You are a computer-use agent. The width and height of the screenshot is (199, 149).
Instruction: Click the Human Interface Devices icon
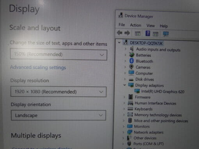pos(130,103)
